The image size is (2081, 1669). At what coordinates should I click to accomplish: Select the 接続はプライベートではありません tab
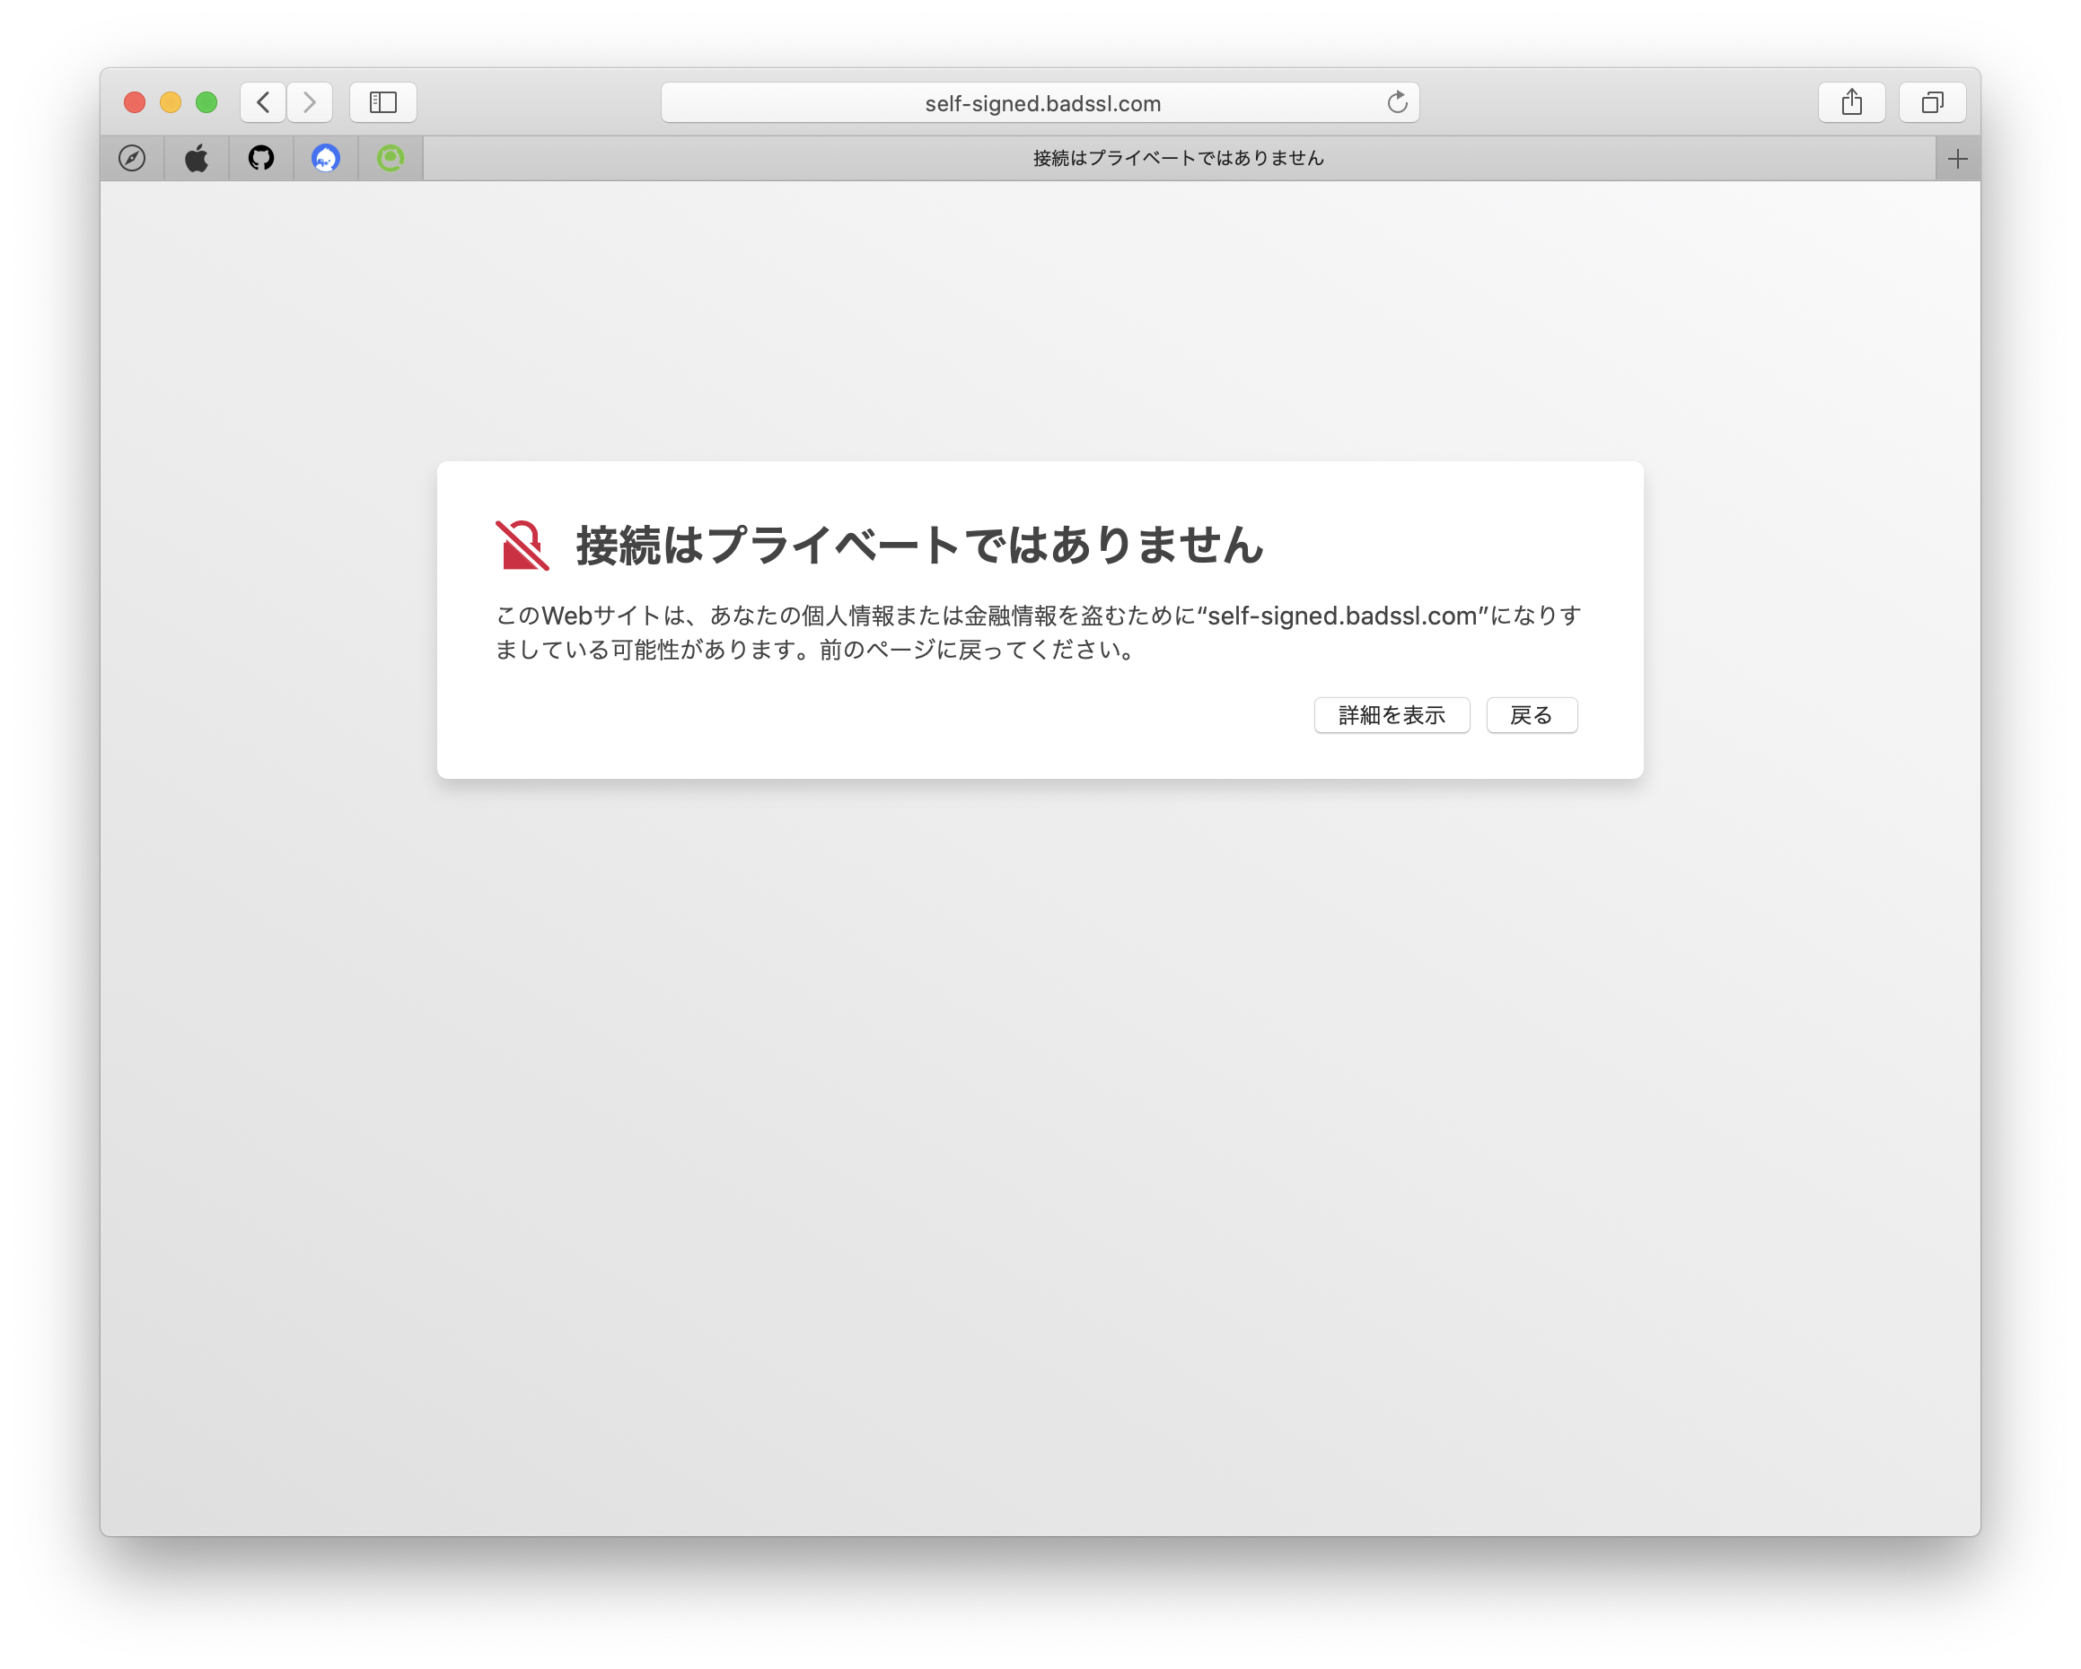(1178, 157)
